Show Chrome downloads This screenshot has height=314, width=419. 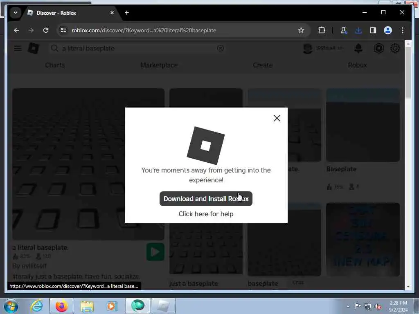[358, 30]
